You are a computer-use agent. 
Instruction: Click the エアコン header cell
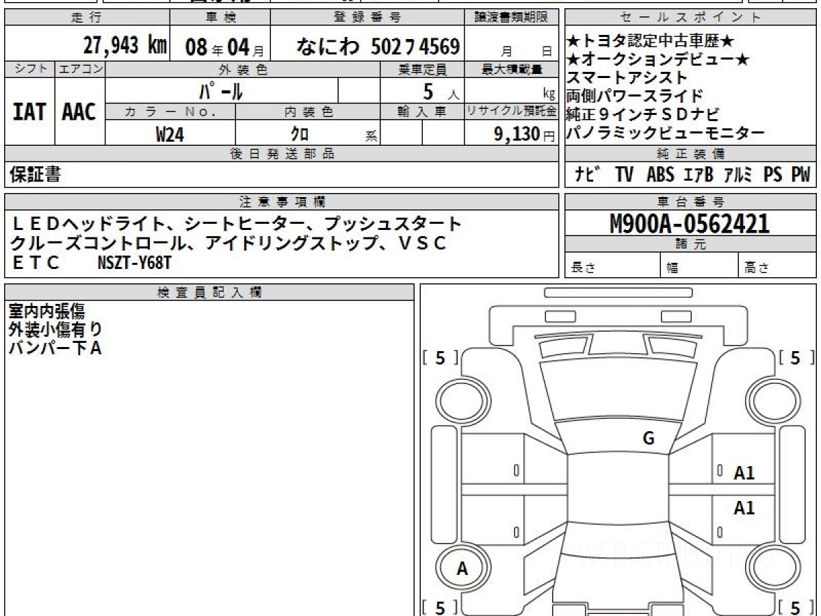pyautogui.click(x=80, y=69)
